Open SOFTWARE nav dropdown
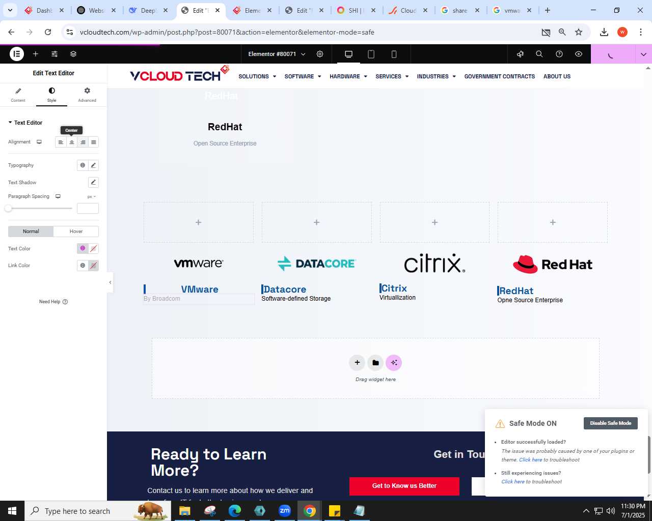The image size is (652, 521). [303, 76]
